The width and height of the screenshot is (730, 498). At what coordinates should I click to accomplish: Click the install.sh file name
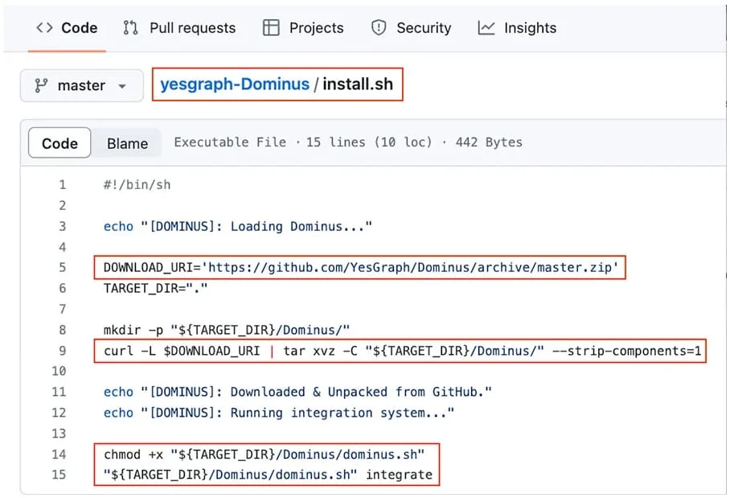point(358,84)
